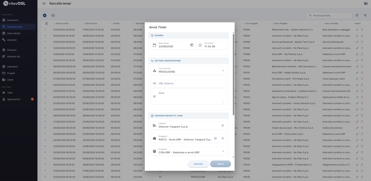Click the Note text area

[x=188, y=97]
